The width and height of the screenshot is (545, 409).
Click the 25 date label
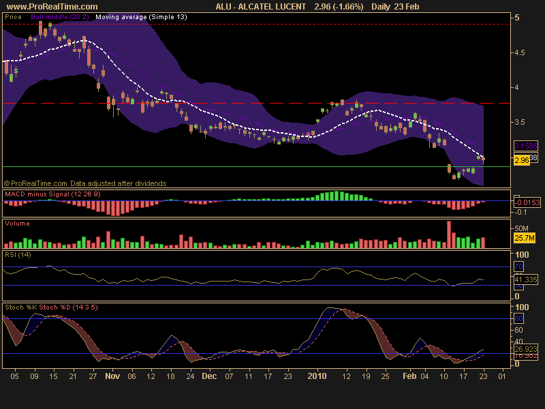pyautogui.click(x=385, y=376)
